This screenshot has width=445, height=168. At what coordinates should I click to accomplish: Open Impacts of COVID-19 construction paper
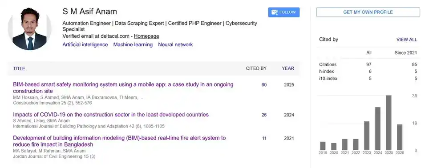pyautogui.click(x=111, y=115)
